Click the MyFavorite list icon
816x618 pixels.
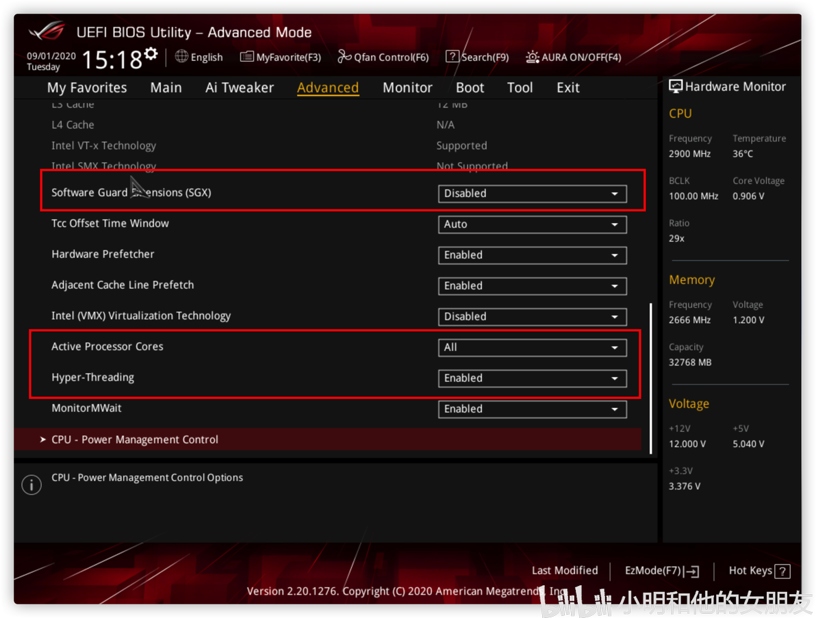coord(246,57)
